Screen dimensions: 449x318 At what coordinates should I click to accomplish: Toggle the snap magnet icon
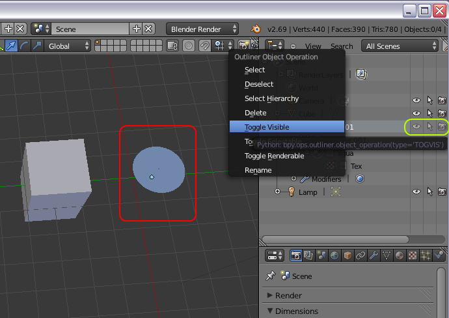point(204,46)
